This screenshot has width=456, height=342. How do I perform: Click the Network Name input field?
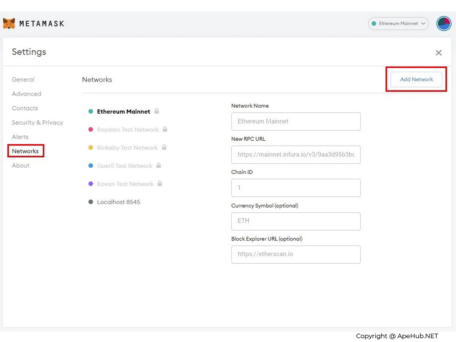click(296, 122)
